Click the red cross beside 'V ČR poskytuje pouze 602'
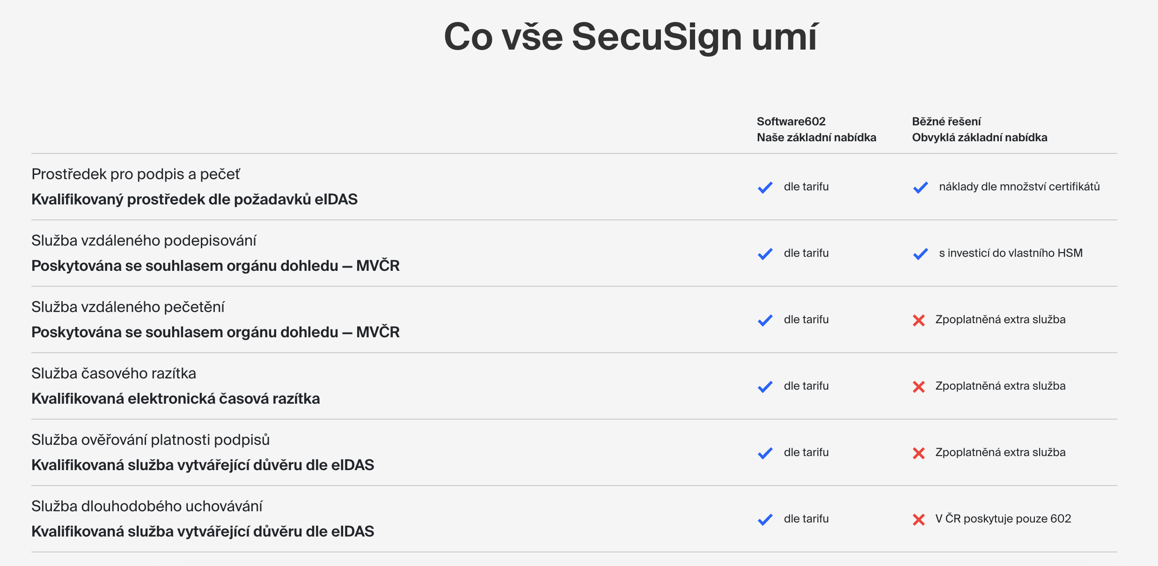1158x566 pixels. [919, 519]
